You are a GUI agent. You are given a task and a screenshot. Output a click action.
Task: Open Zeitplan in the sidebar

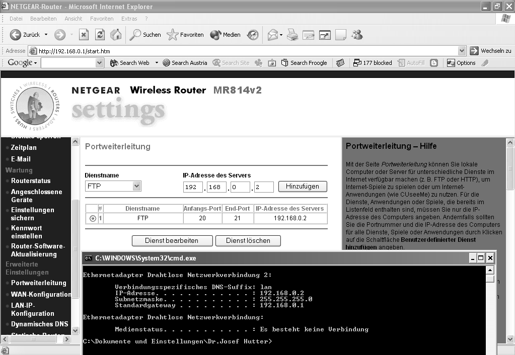point(24,148)
